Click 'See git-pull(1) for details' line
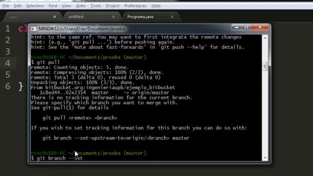This screenshot has width=313, height=176. coord(70,108)
